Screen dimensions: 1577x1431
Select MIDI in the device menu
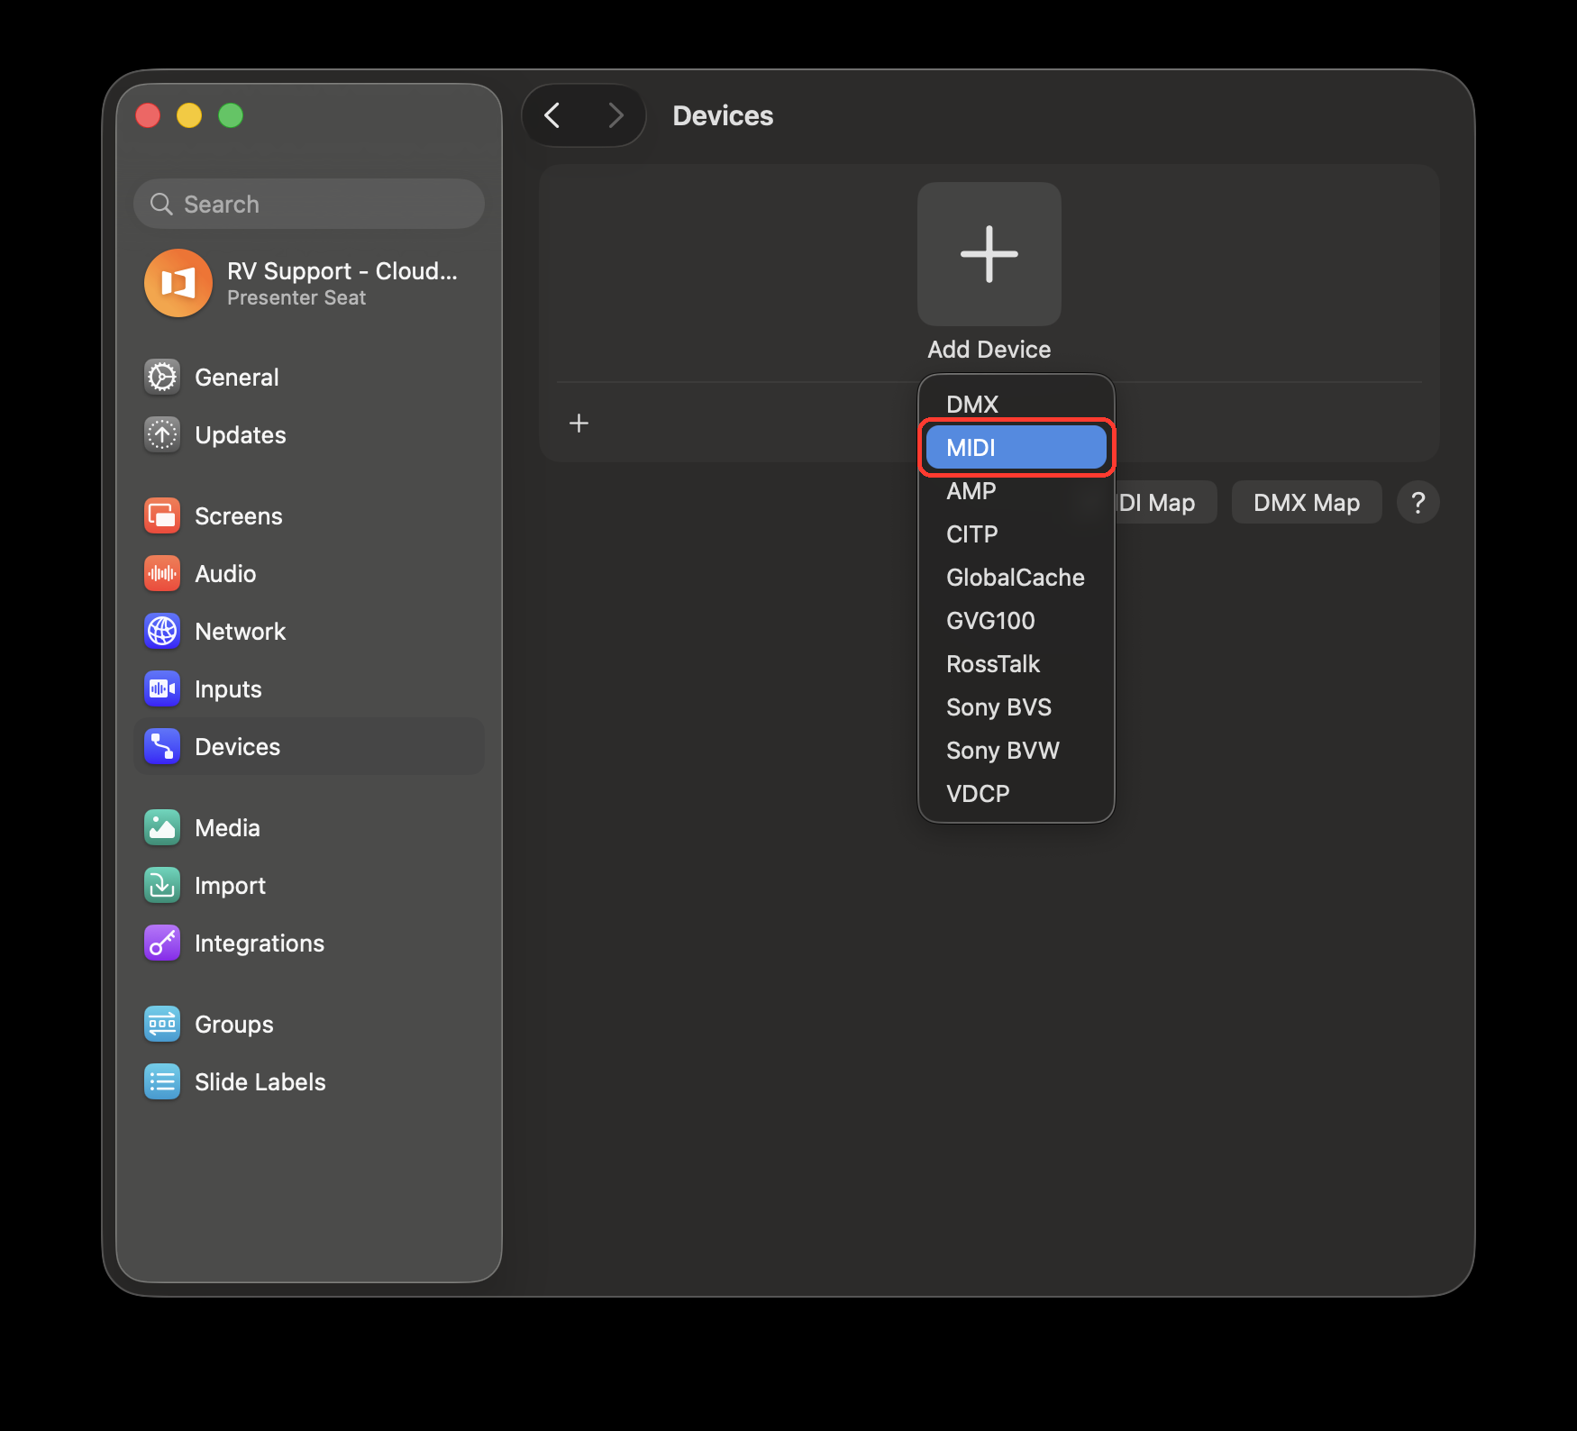(1016, 447)
